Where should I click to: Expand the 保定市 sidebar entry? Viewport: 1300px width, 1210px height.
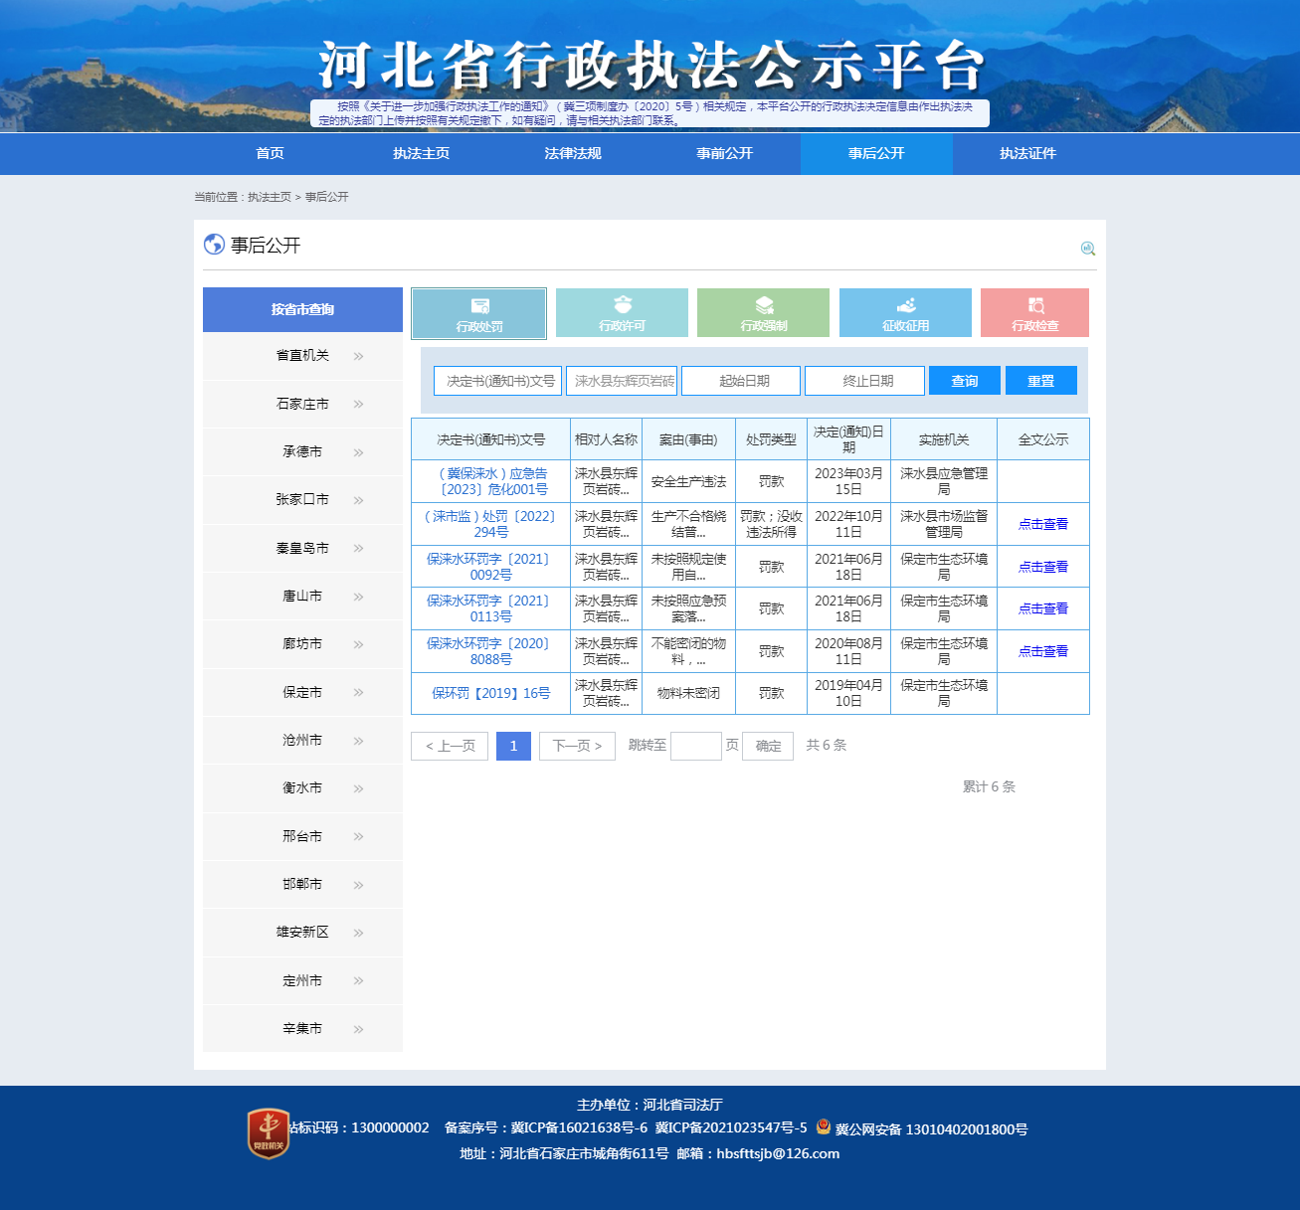click(302, 692)
